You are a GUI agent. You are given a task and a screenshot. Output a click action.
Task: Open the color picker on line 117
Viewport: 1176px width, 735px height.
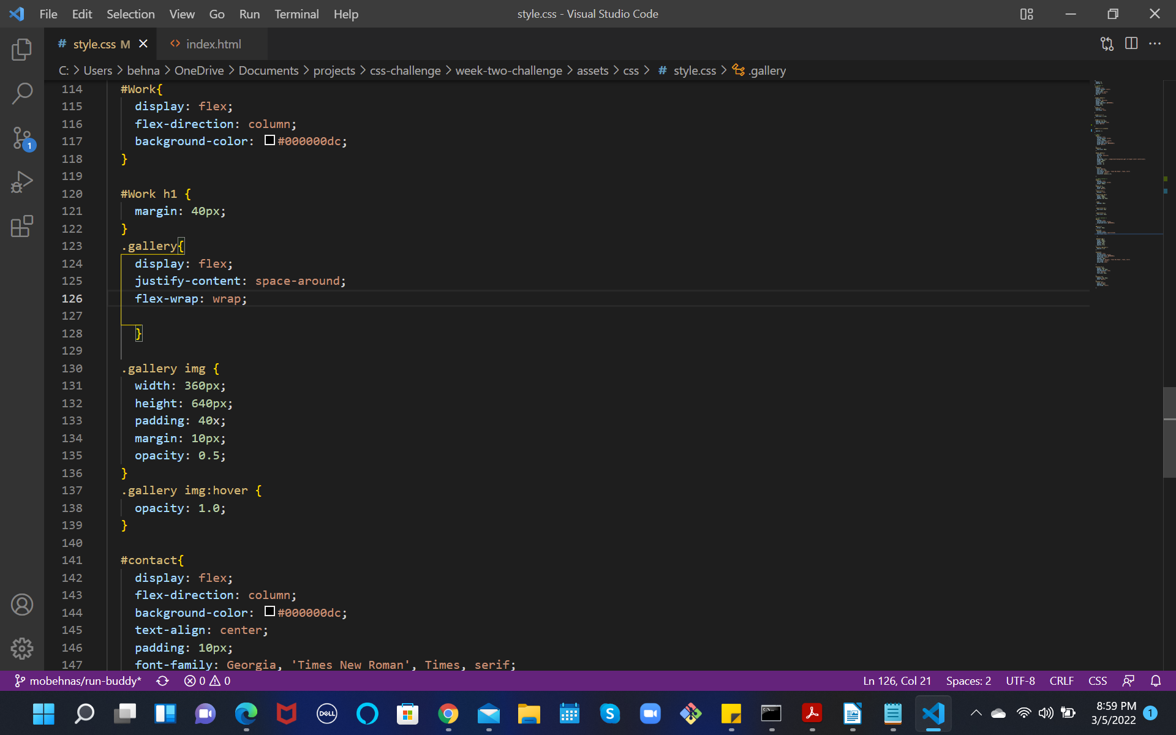[269, 140]
